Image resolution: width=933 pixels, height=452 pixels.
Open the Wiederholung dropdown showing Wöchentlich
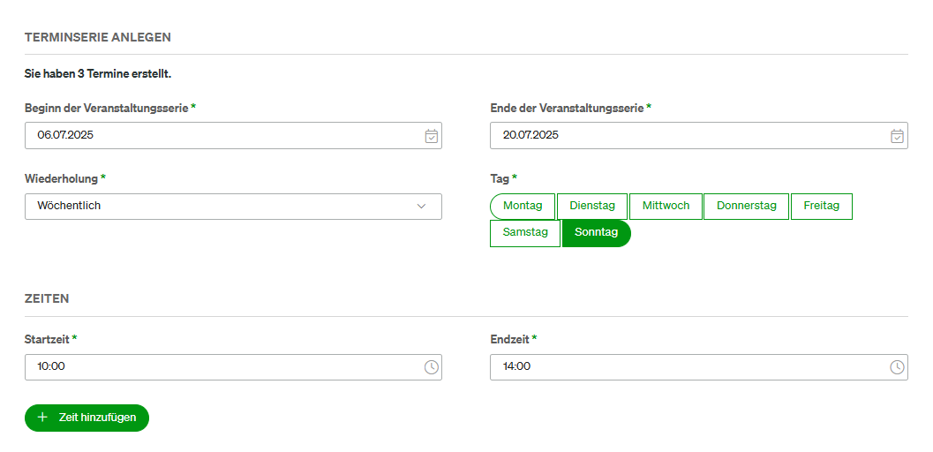(x=233, y=207)
